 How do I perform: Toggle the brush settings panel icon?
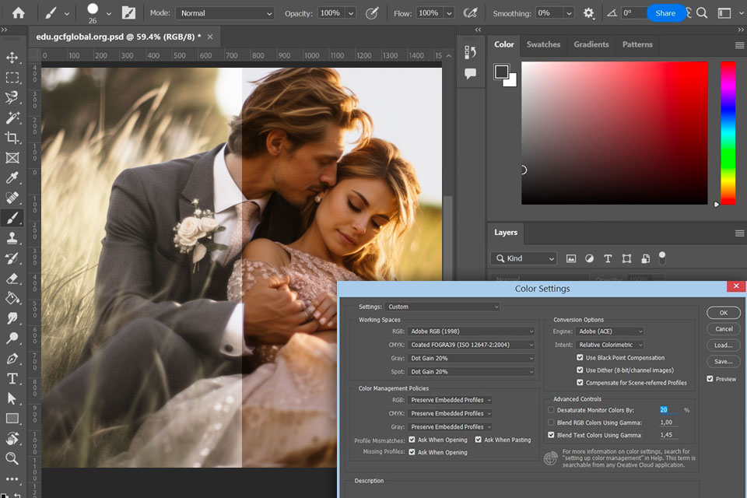[x=128, y=13]
